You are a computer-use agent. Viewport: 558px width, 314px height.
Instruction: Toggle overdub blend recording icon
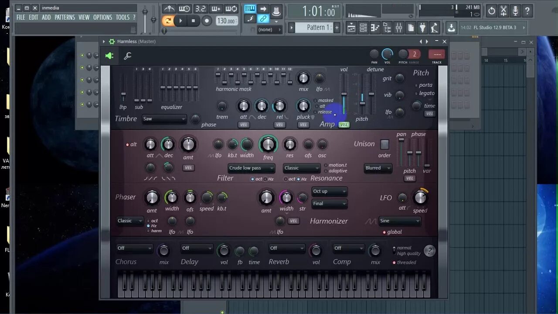click(216, 9)
